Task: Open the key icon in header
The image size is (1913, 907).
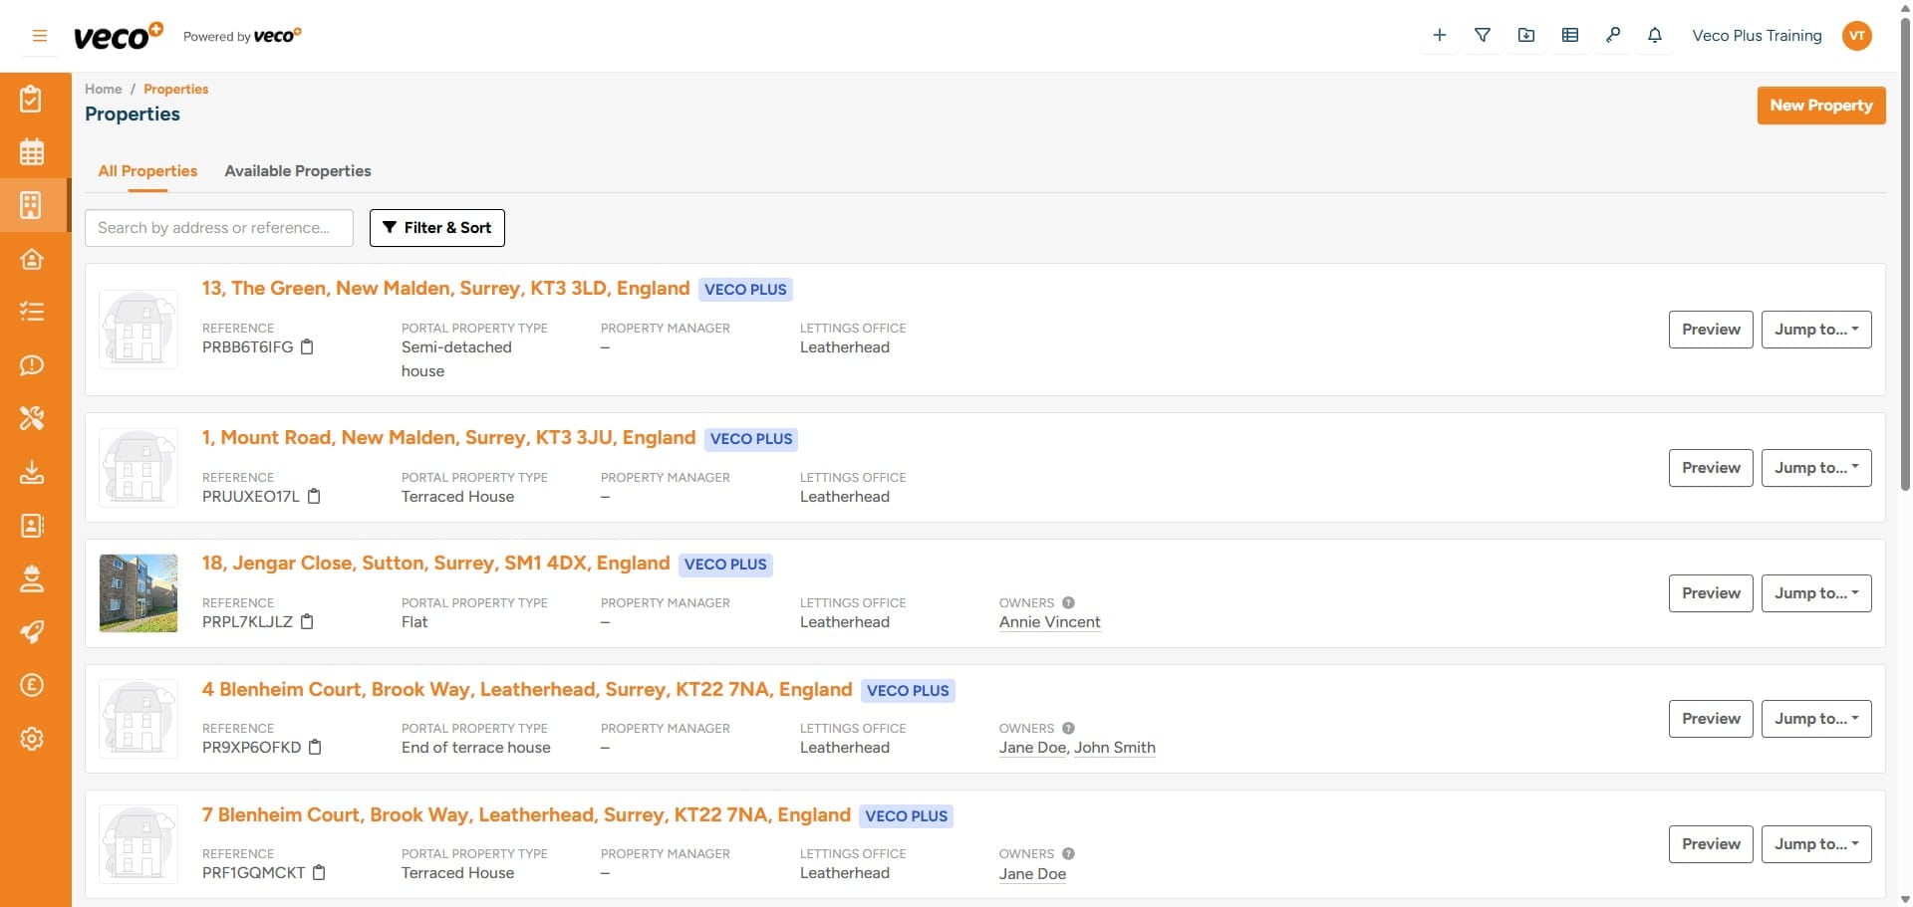Action: [1613, 36]
